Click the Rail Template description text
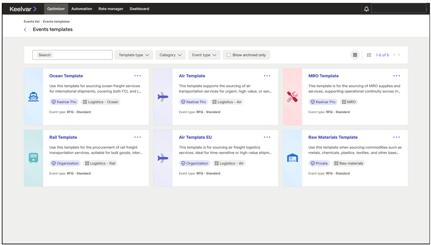431x245 pixels. point(96,150)
